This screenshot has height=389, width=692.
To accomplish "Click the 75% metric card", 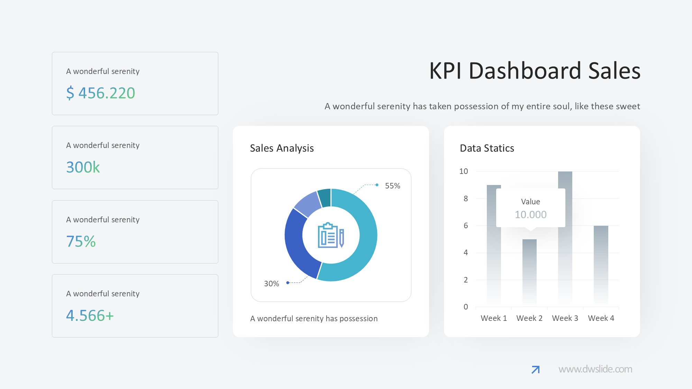I will pyautogui.click(x=135, y=232).
